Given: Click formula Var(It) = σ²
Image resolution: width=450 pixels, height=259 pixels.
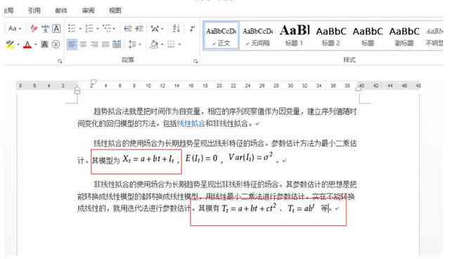Looking at the screenshot, I should pos(250,157).
